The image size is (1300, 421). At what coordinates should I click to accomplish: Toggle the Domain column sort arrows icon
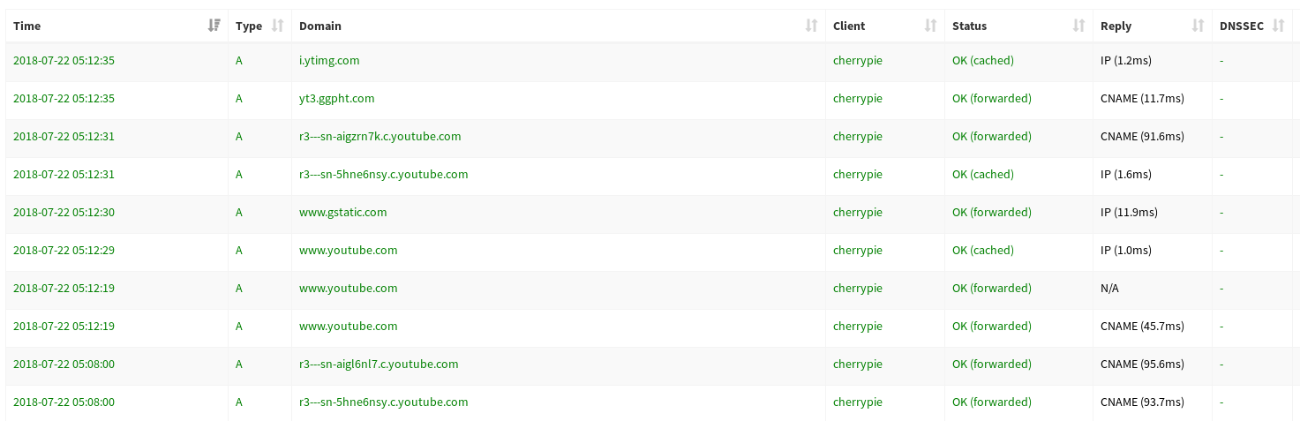pos(811,26)
